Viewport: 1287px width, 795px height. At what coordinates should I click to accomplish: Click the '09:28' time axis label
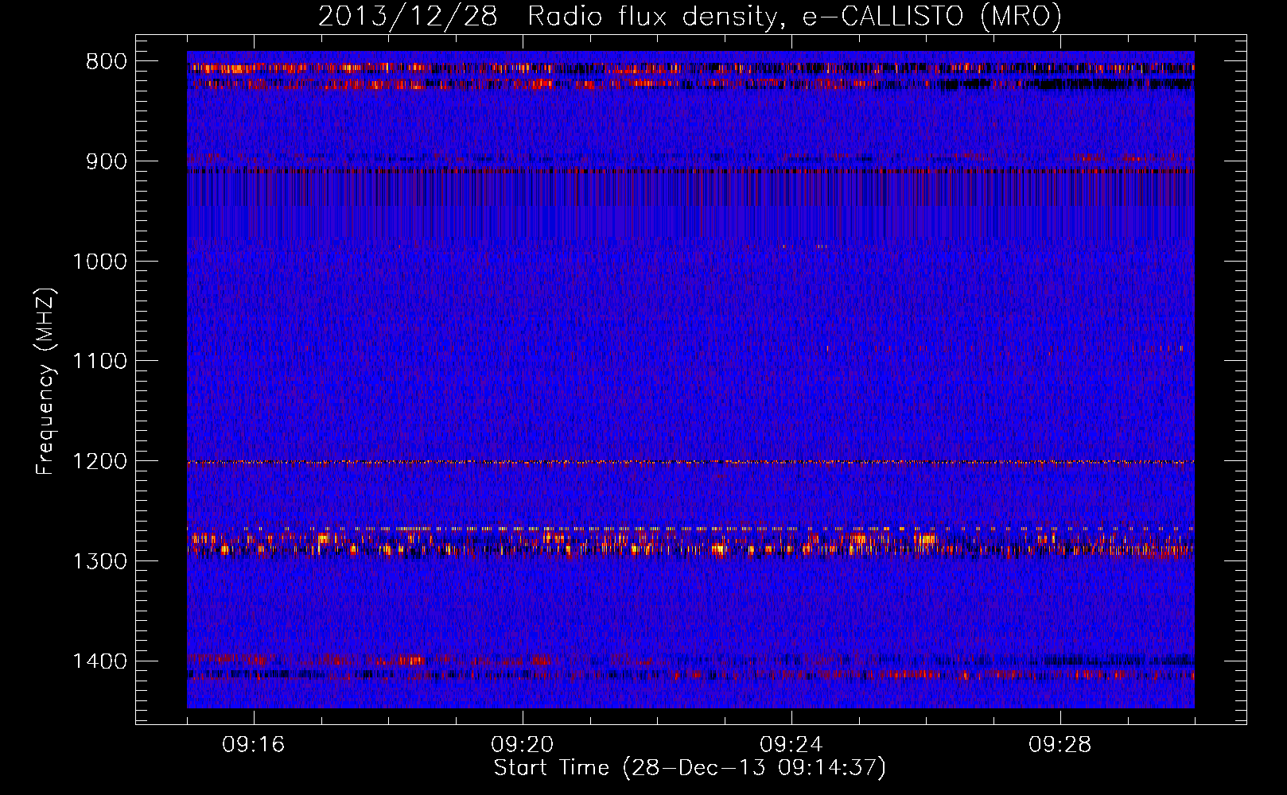pos(1060,745)
